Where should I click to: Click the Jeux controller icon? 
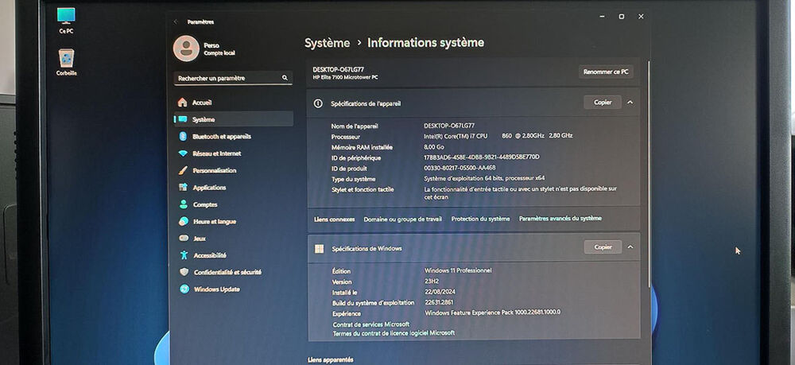pos(184,239)
